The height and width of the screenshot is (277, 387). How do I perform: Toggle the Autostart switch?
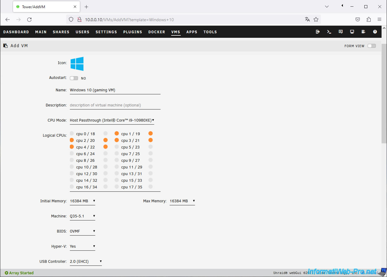pyautogui.click(x=74, y=78)
